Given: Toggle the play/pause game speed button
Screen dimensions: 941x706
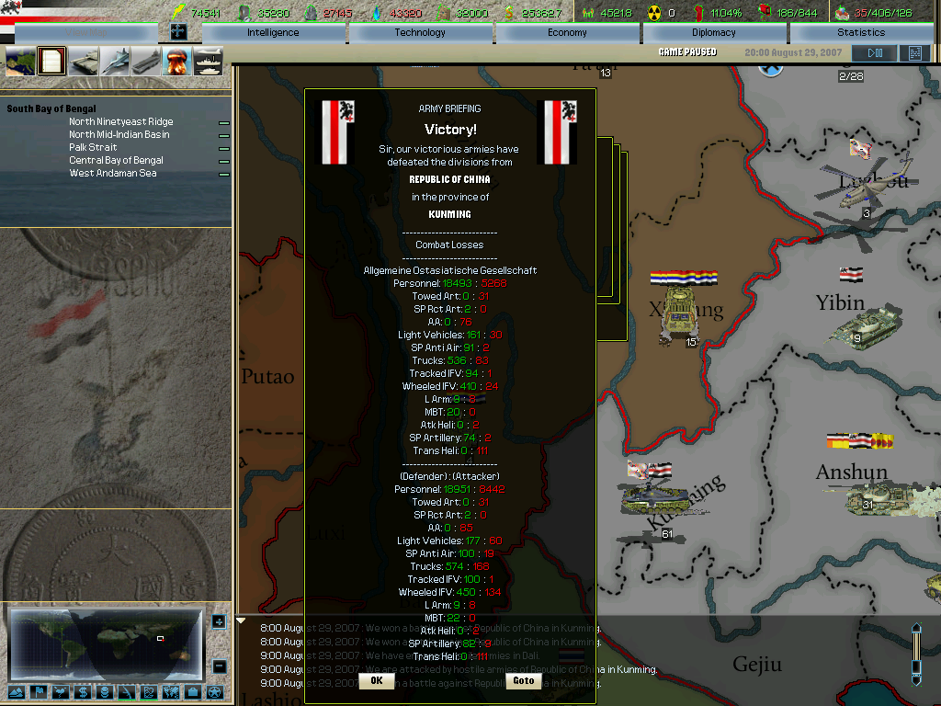Looking at the screenshot, I should (874, 53).
